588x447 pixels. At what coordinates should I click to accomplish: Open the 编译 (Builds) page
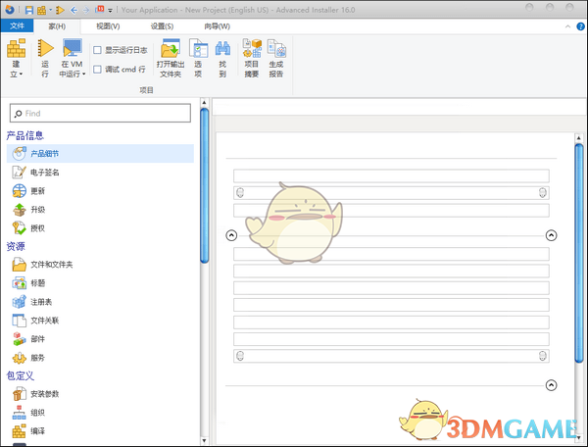[x=28, y=431]
